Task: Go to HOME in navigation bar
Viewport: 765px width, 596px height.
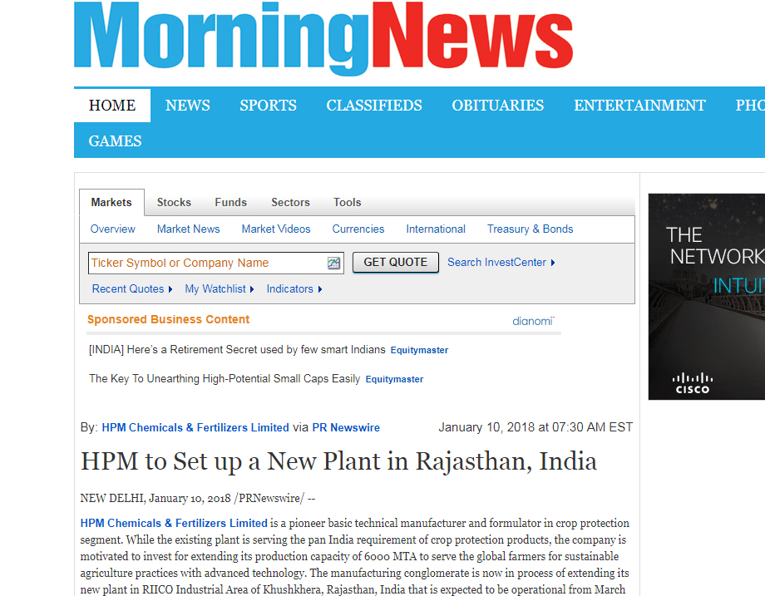Action: (112, 106)
